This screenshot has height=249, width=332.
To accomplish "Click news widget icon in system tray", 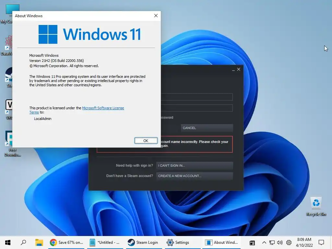I will click(x=252, y=243).
